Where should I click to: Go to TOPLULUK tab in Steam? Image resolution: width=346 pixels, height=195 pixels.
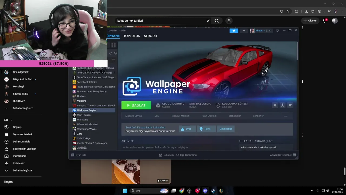132,36
